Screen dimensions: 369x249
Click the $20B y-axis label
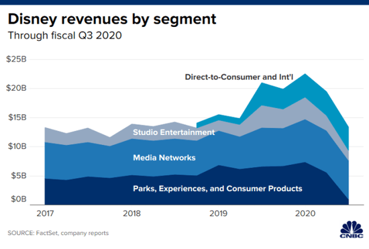point(16,88)
